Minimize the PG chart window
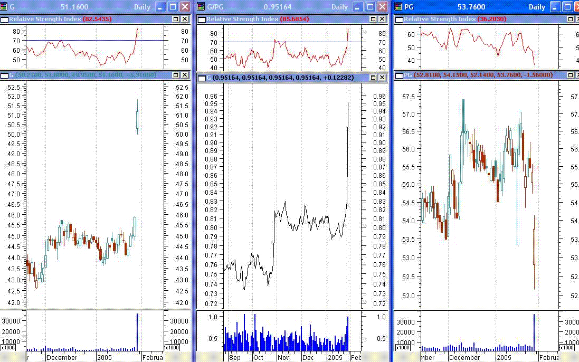Viewport: 579px width, 362px height. point(555,7)
